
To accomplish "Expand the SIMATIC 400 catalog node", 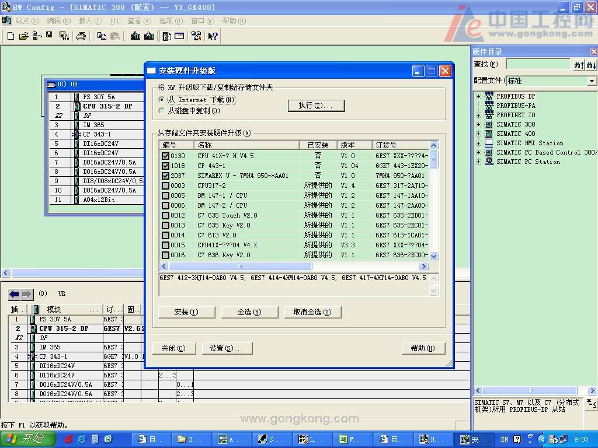I will pos(478,134).
